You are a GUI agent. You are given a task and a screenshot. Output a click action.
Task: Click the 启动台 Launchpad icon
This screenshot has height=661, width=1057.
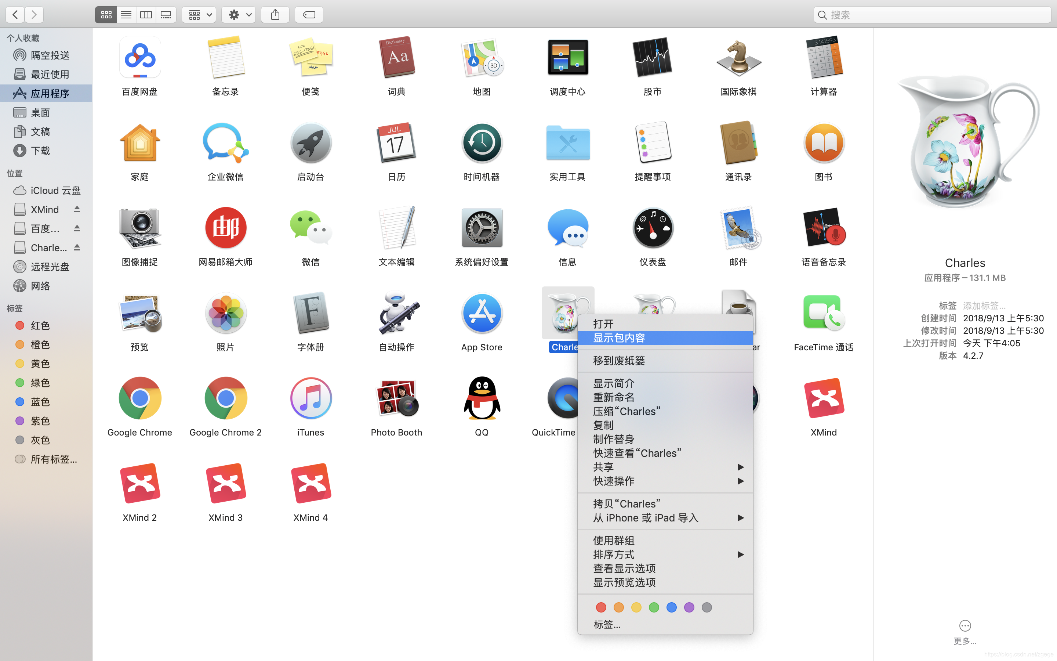(x=310, y=142)
